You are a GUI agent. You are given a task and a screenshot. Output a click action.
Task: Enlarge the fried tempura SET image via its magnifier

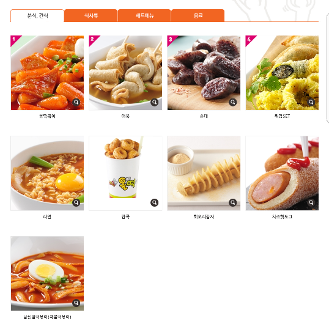point(311,102)
